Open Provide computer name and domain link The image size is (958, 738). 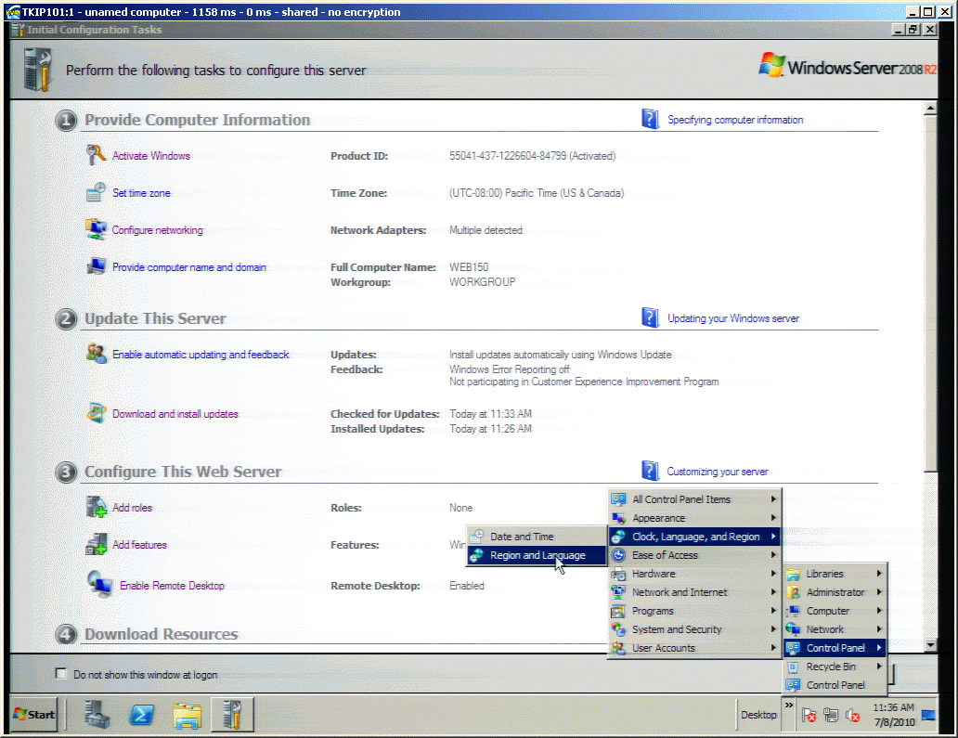(x=189, y=267)
